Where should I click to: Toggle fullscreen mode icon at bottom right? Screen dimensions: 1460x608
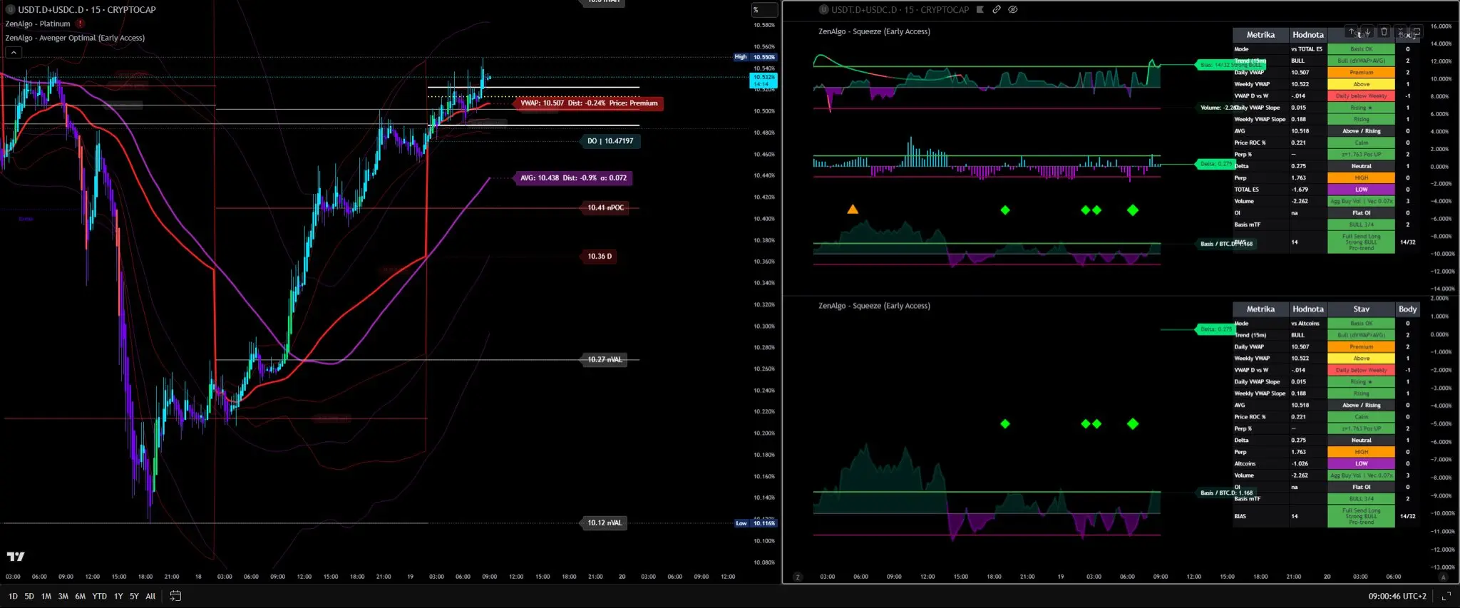(x=1446, y=596)
